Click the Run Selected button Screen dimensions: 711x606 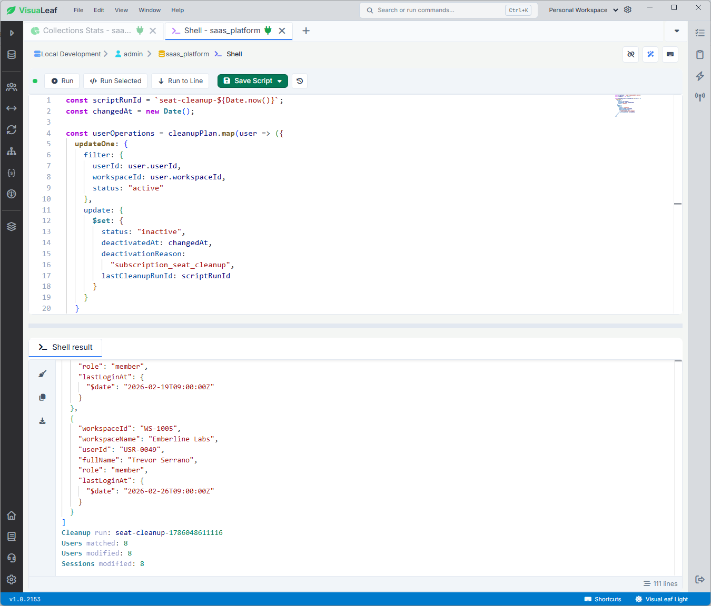(x=115, y=81)
